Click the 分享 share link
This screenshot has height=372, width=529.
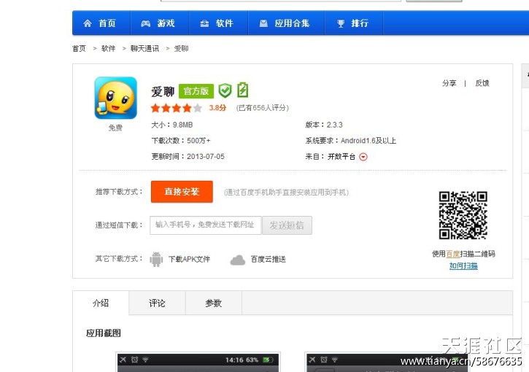click(449, 83)
